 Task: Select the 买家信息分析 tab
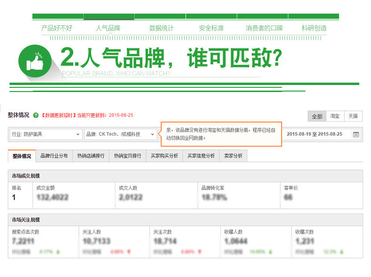point(201,156)
